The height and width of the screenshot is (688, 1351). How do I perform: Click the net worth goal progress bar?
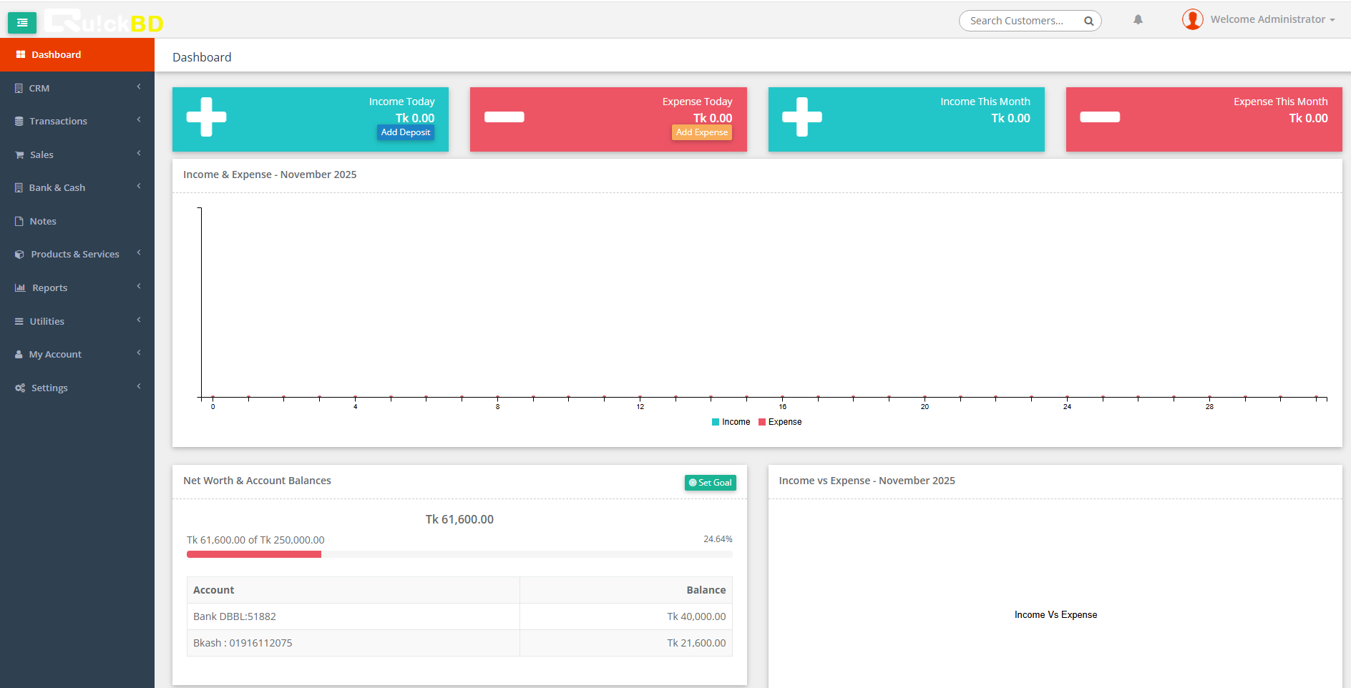click(x=459, y=554)
